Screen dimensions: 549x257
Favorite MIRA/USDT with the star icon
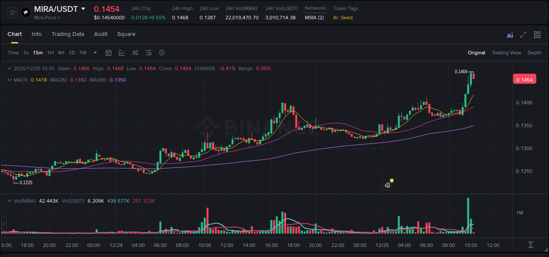click(x=12, y=12)
